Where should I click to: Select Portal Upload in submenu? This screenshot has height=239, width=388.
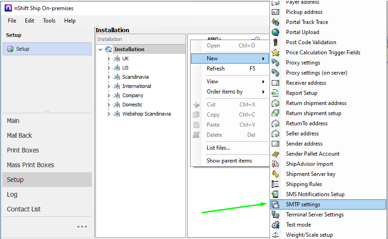pyautogui.click(x=328, y=32)
